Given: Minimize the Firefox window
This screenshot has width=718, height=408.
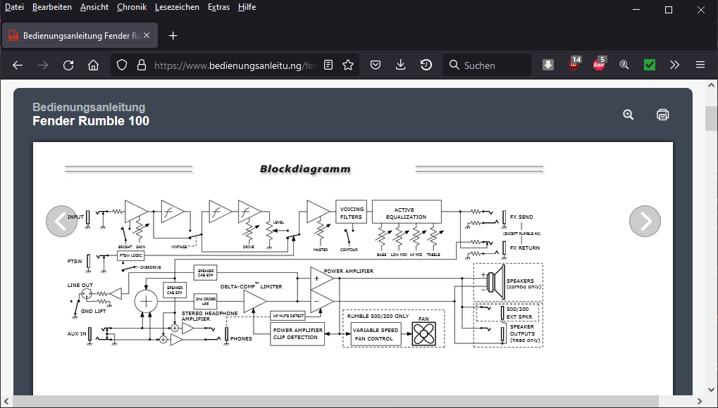Looking at the screenshot, I should (636, 10).
